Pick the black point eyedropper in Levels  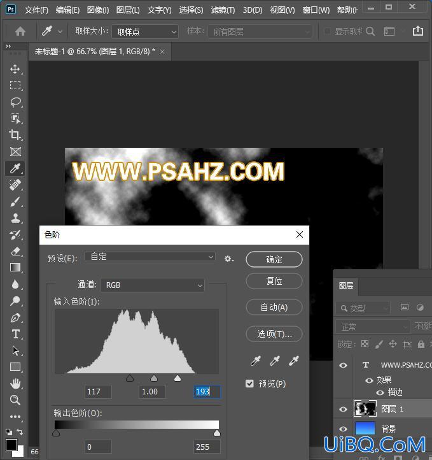(255, 361)
